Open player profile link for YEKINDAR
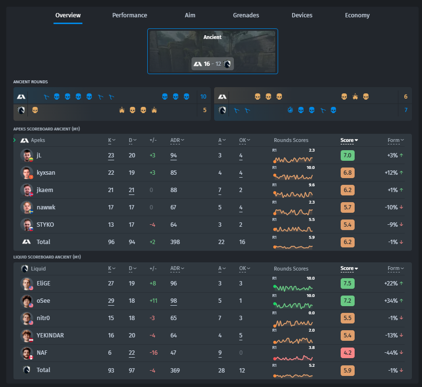 (x=50, y=335)
